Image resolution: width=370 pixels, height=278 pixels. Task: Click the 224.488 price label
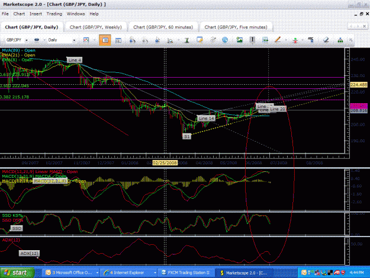point(359,85)
